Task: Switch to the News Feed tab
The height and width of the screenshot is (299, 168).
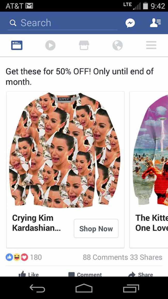Action: point(17,45)
